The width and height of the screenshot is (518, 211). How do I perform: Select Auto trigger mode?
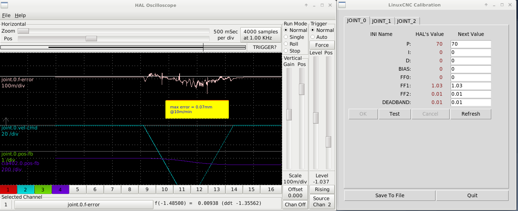point(319,37)
